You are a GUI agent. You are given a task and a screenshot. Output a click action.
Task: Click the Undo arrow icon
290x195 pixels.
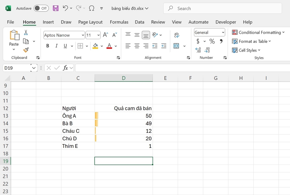[x=65, y=8]
